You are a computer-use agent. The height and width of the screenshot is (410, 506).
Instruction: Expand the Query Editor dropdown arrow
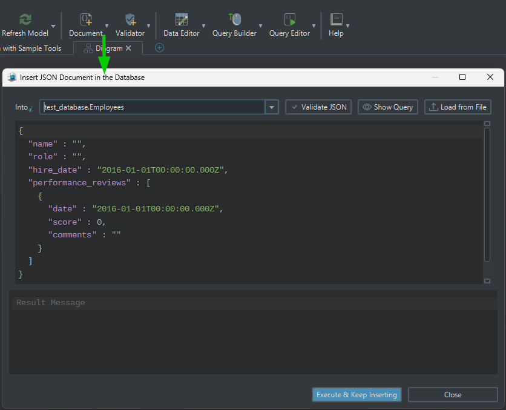pyautogui.click(x=314, y=26)
